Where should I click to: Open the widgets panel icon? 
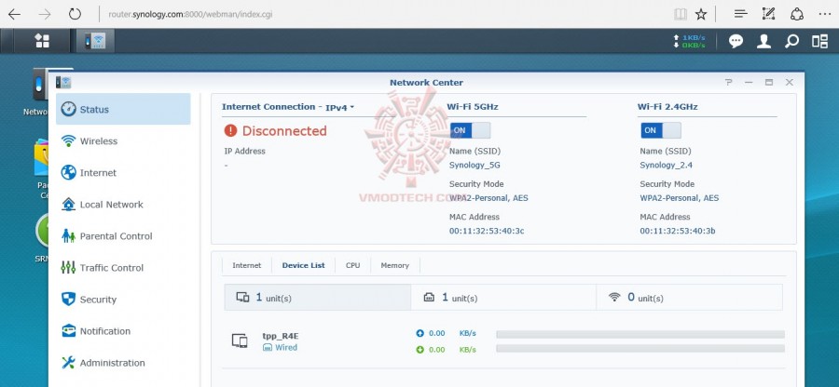click(819, 41)
